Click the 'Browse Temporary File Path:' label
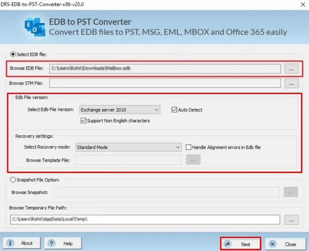Image resolution: width=309 pixels, height=251 pixels. coord(38,207)
